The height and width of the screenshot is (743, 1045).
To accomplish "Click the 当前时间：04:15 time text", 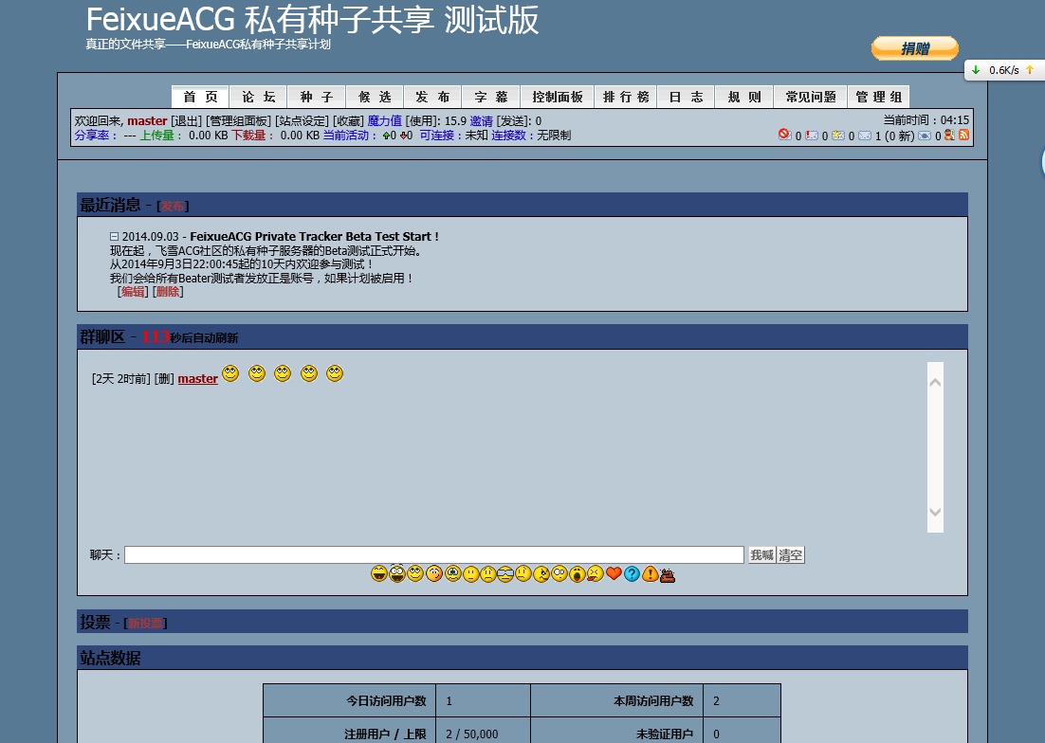I will tap(926, 119).
